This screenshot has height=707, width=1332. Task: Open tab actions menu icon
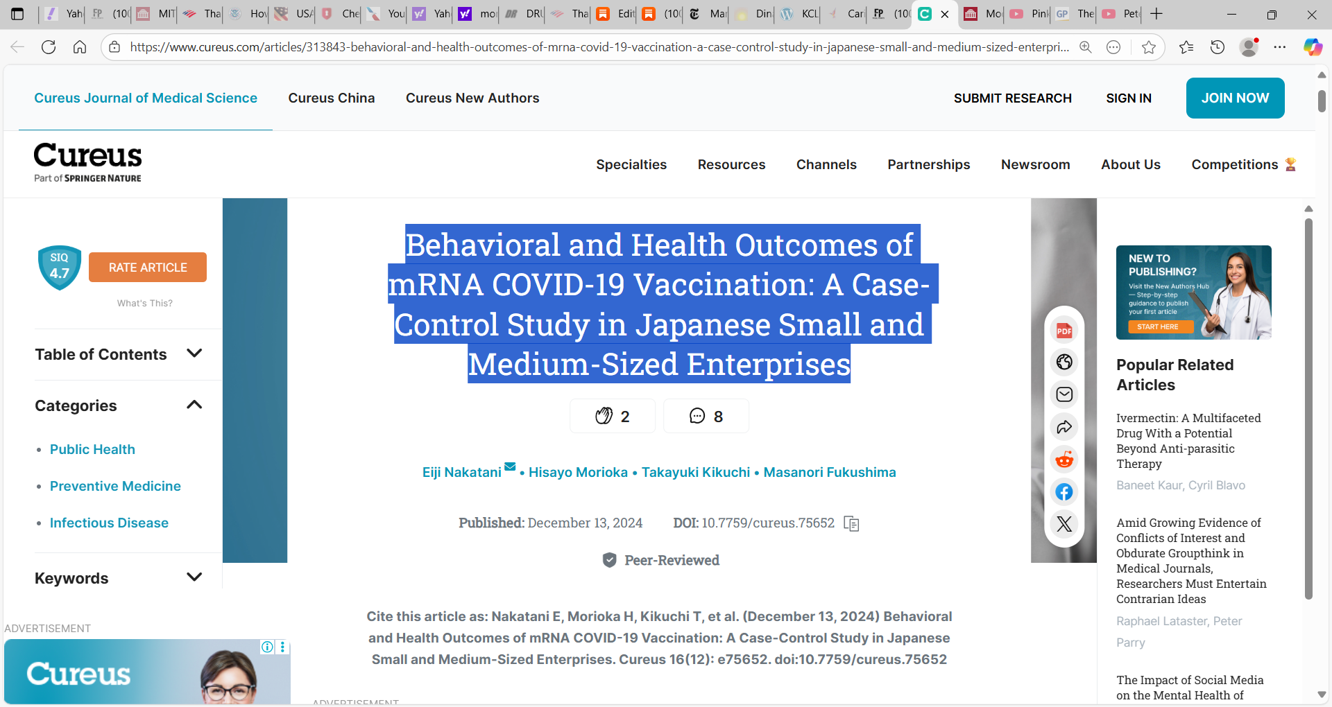17,14
